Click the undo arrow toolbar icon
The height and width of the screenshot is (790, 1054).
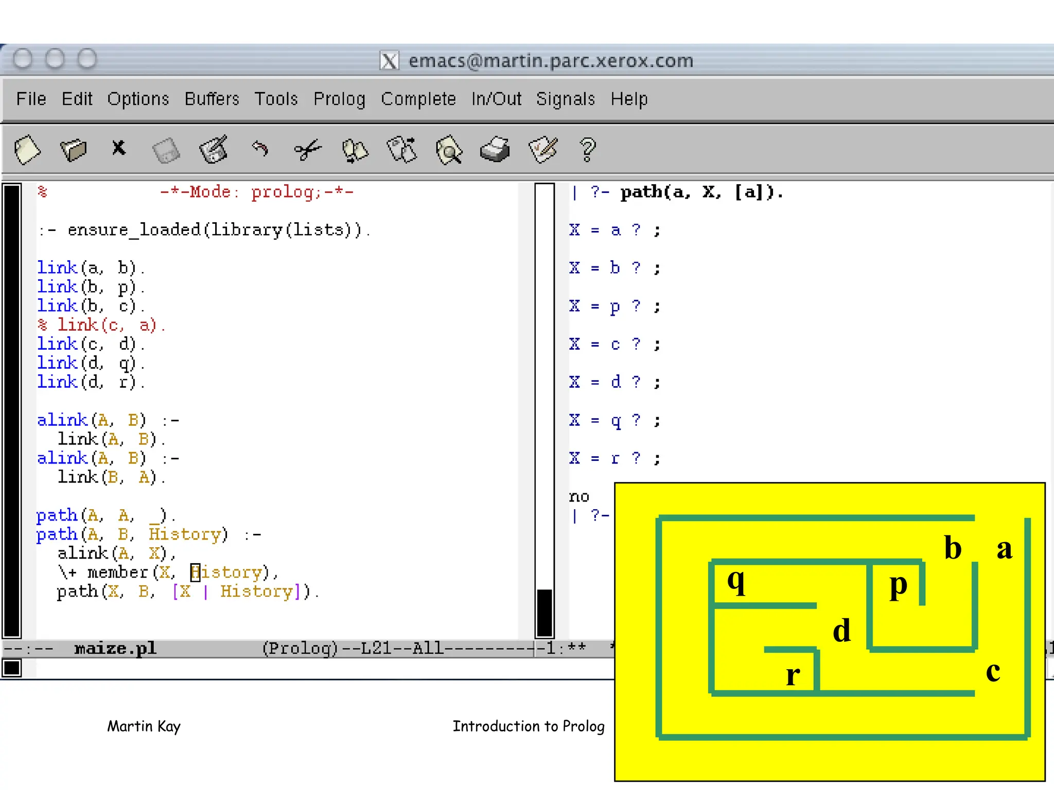click(260, 149)
